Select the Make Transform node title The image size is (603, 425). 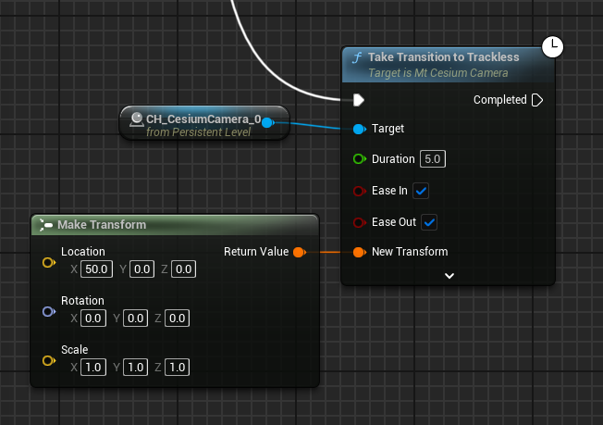pos(102,225)
